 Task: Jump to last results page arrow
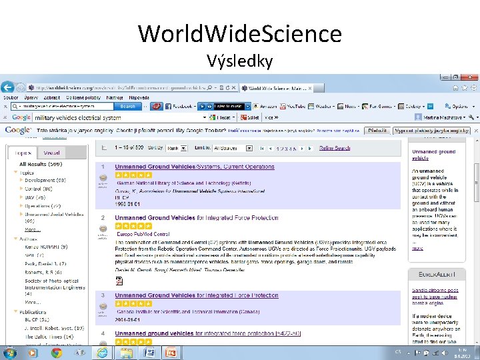[x=310, y=149]
